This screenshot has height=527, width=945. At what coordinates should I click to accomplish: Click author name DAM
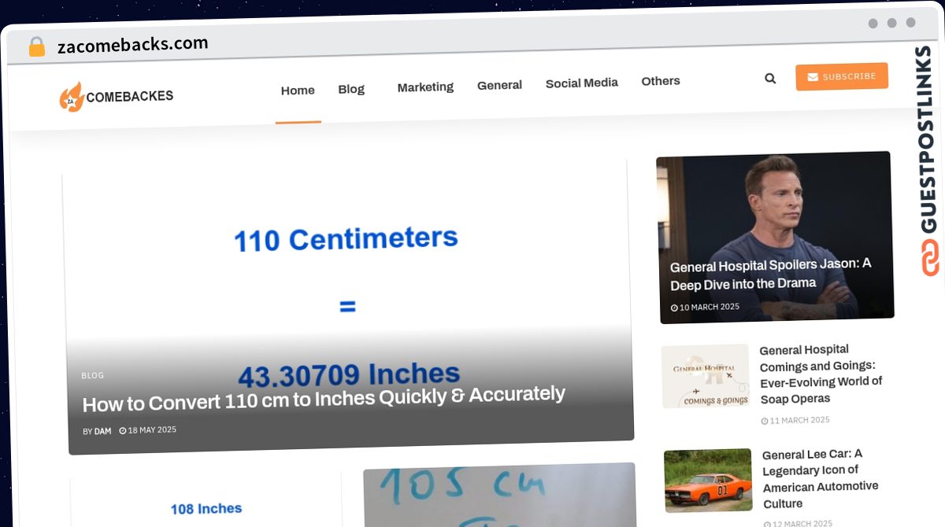pos(102,431)
